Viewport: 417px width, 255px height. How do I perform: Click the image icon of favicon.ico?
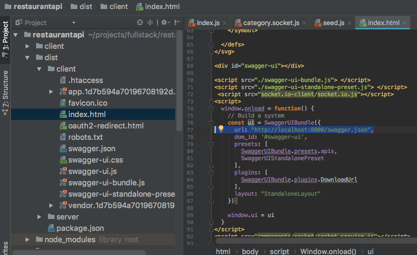point(63,103)
